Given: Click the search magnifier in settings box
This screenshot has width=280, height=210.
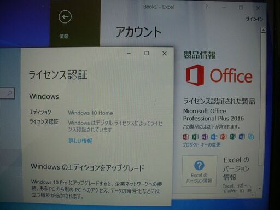Looking at the screenshot, I should tap(9, 93).
